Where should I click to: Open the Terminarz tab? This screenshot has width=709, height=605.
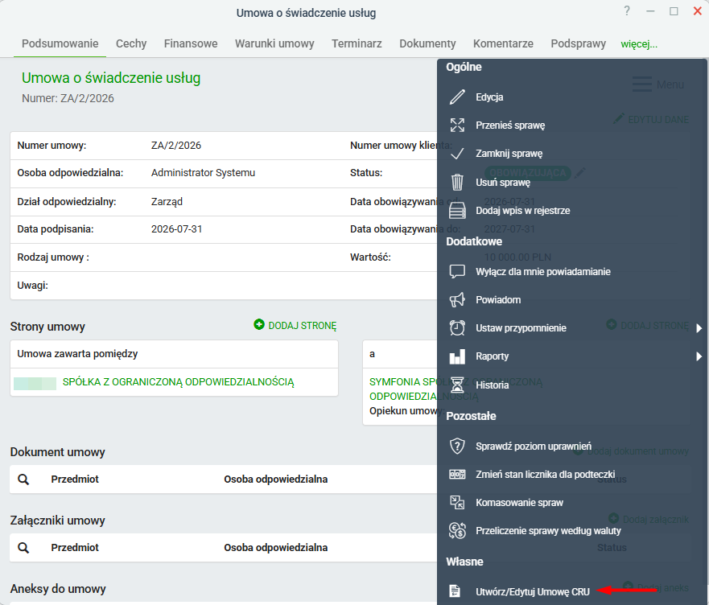click(x=357, y=43)
